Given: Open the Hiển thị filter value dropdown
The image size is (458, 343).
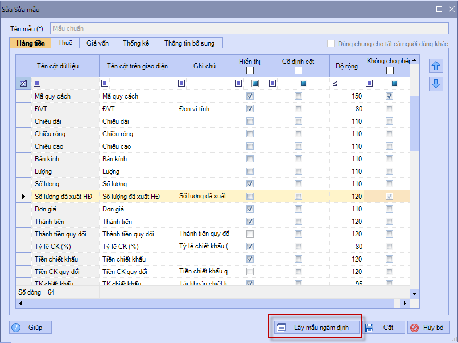Looking at the screenshot, I should [x=255, y=83].
